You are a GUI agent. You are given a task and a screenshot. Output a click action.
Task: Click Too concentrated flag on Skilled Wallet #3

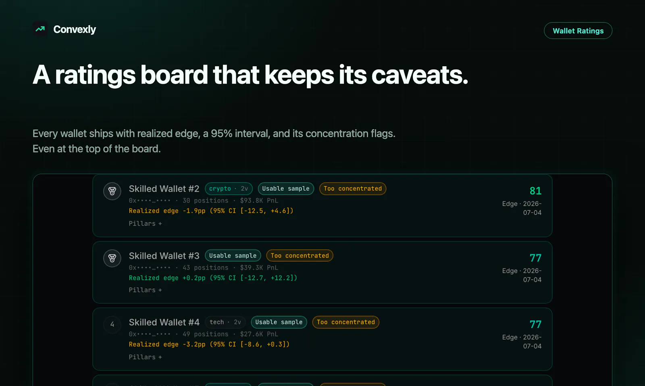tap(300, 256)
